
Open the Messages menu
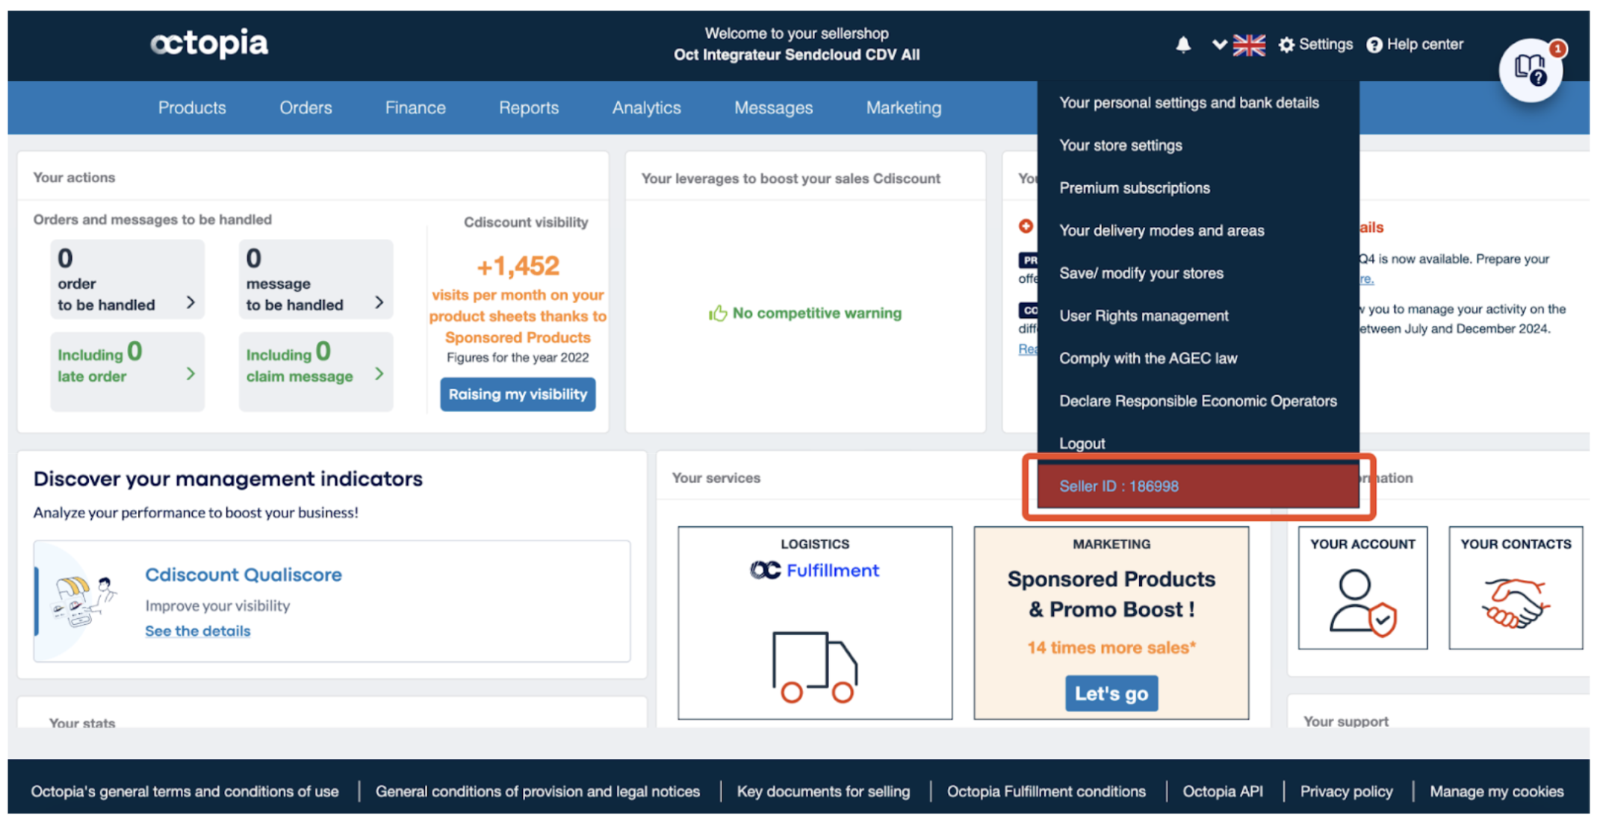coord(773,107)
